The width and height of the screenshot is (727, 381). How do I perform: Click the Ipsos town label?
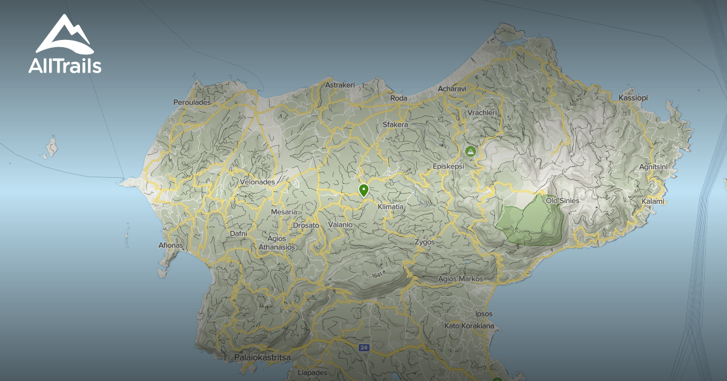[483, 313]
